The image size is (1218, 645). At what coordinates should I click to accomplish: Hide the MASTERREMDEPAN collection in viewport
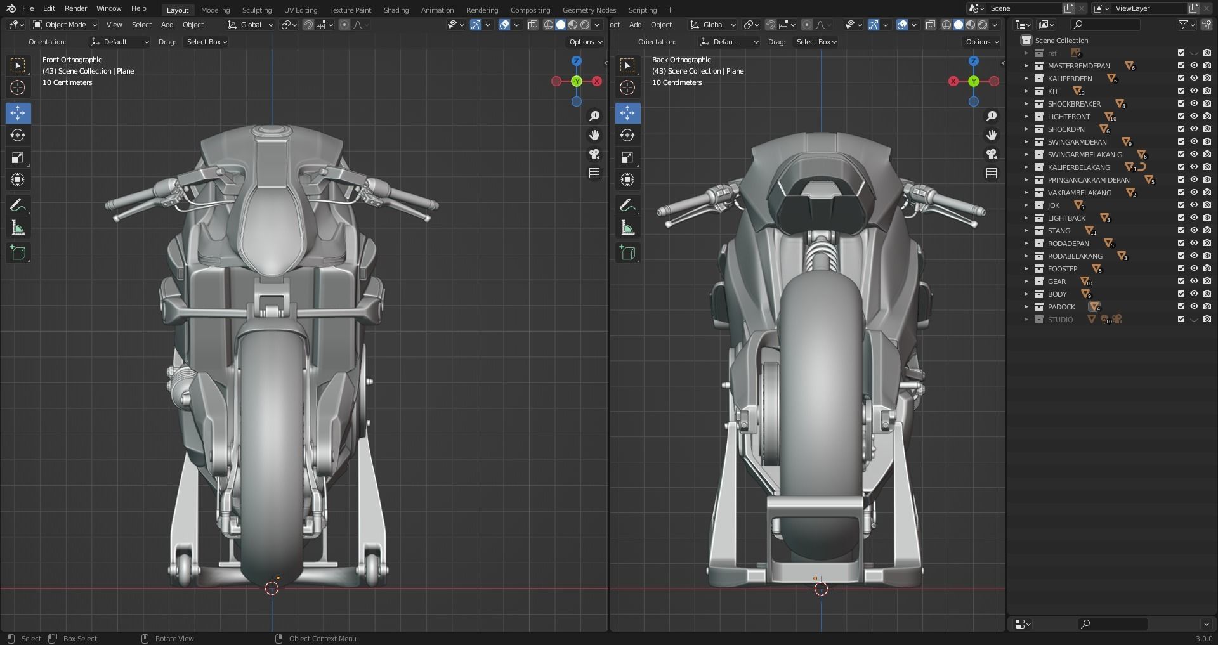(1194, 65)
